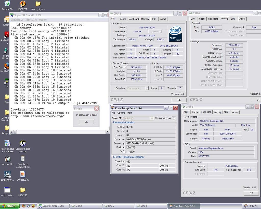Click the Name field Intel Xeon 3070
Image resolution: width=261 pixels, height=209 pixels.
click(x=147, y=28)
